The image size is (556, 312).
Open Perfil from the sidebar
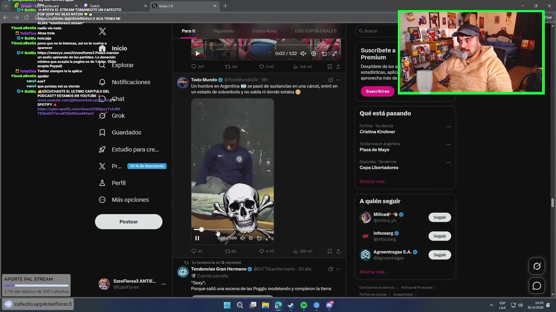coord(112,183)
